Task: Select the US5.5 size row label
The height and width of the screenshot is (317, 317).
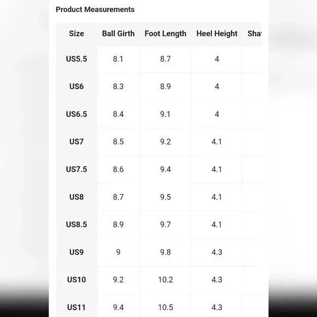Action: click(x=77, y=59)
